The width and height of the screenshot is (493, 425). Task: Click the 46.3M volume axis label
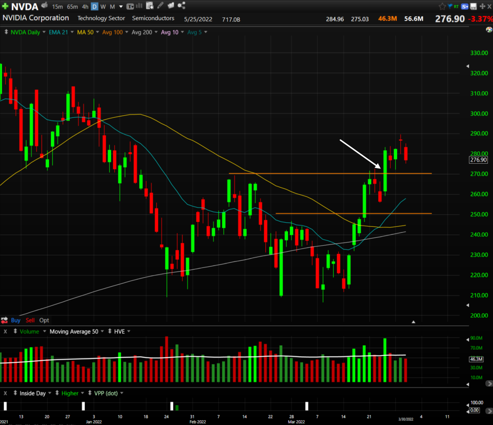[477, 359]
